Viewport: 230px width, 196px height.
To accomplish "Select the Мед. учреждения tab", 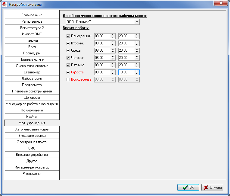I will [x=32, y=123].
